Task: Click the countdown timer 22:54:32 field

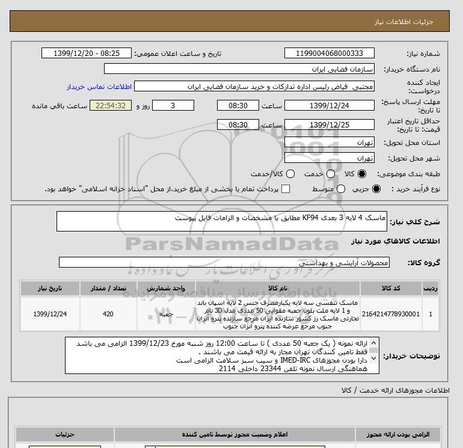Action: click(111, 105)
